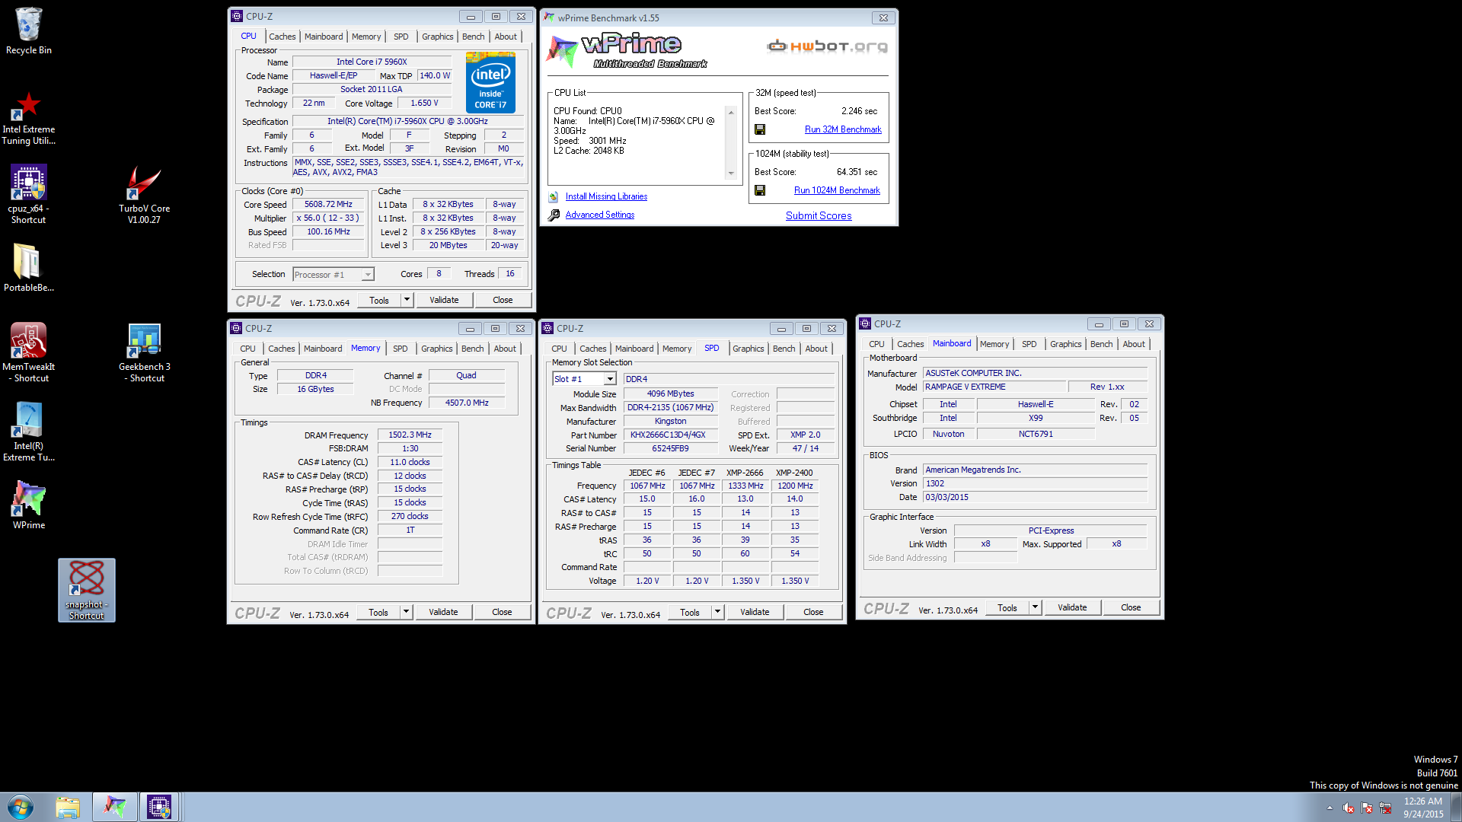
Task: Open Tools dropdown arrow in SPD tab window
Action: (x=718, y=612)
